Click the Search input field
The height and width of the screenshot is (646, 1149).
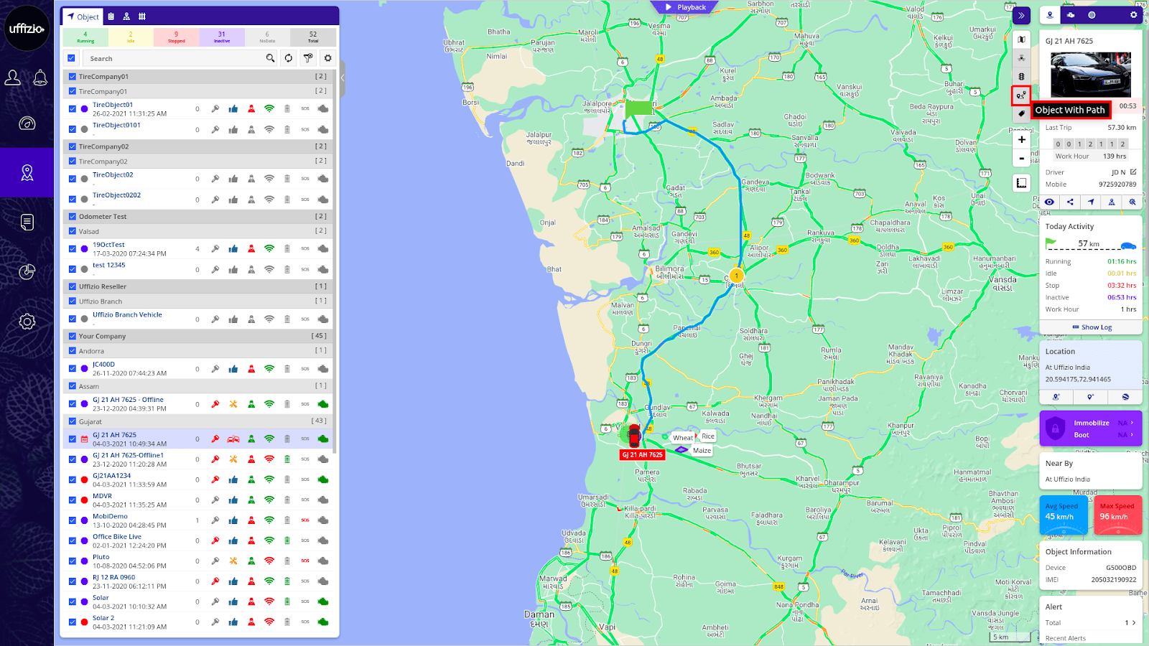click(x=172, y=59)
